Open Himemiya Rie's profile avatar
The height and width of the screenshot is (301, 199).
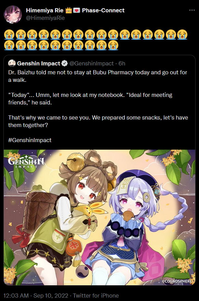pos(13,14)
